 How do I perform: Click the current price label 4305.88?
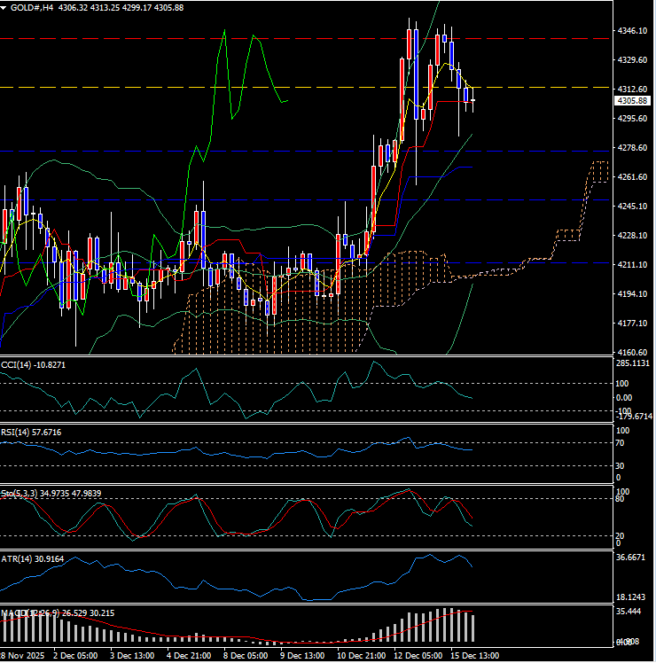pos(633,101)
